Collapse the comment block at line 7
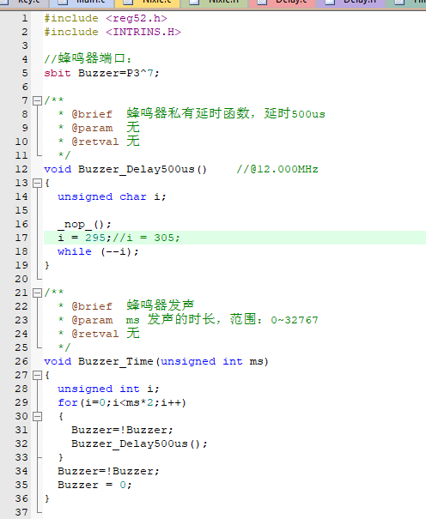Image resolution: width=426 pixels, height=519 pixels. pyautogui.click(x=37, y=100)
